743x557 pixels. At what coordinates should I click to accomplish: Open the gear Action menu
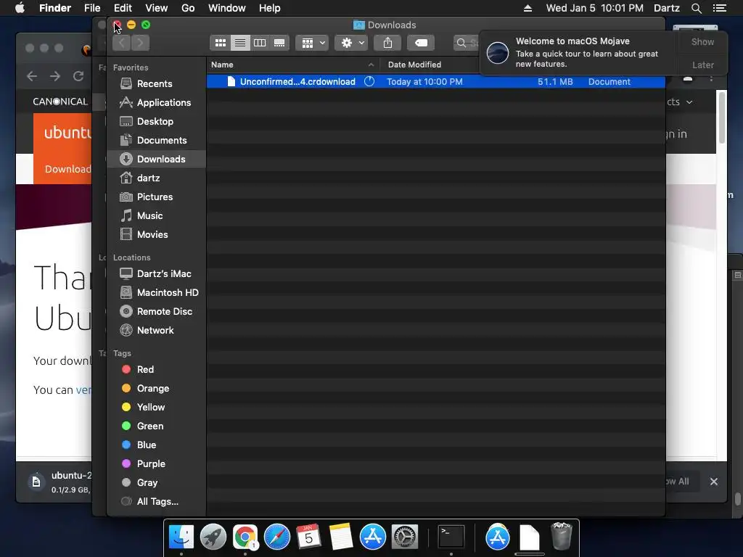(351, 43)
